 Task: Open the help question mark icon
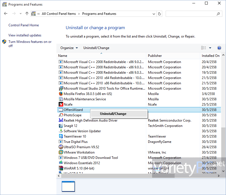tap(219, 48)
